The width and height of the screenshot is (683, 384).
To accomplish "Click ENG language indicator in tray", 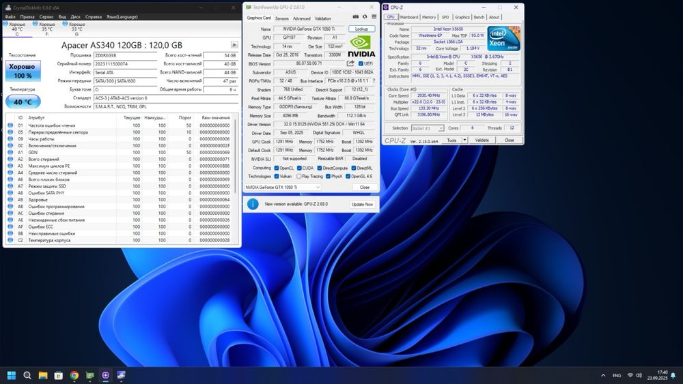I will pos(616,375).
